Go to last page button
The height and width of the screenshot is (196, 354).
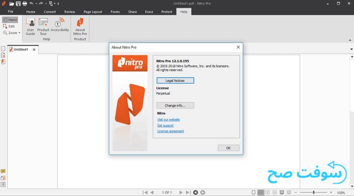click(x=188, y=192)
